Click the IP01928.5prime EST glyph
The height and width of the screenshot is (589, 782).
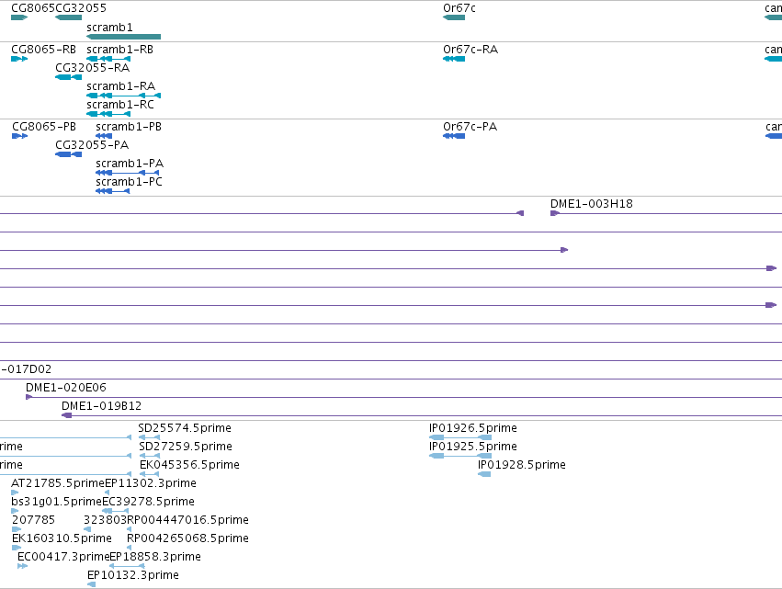click(484, 474)
